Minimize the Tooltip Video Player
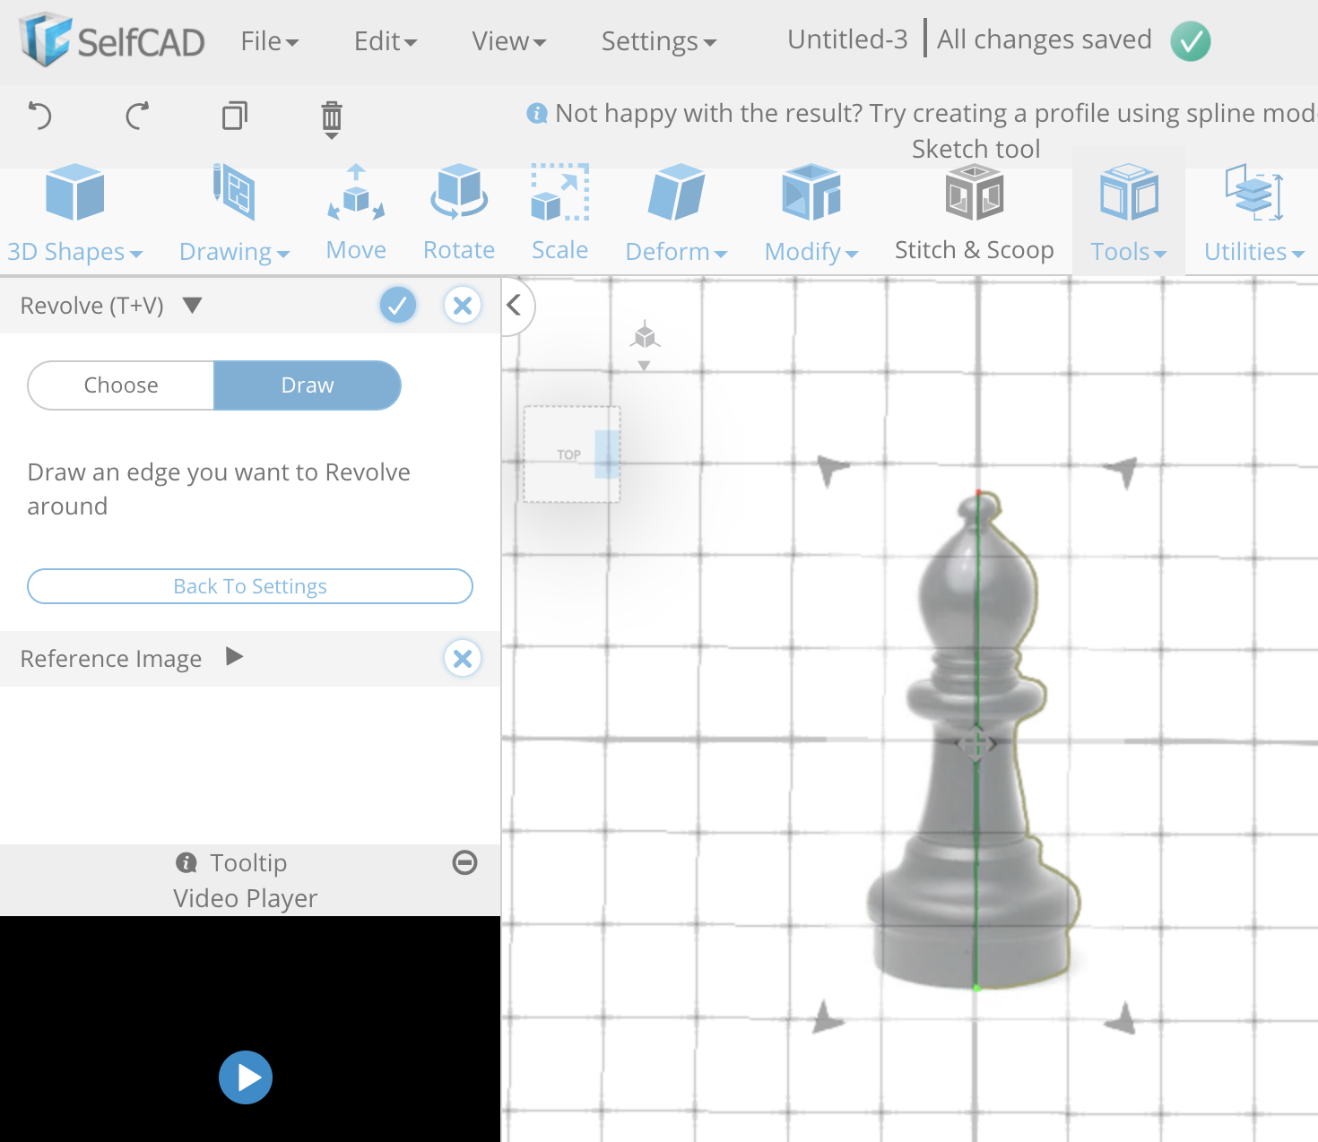This screenshot has width=1318, height=1142. click(x=465, y=862)
